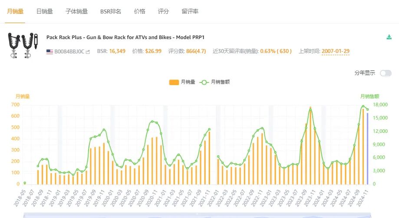
Task: Click the Pack Rack Plus product title
Action: point(125,37)
